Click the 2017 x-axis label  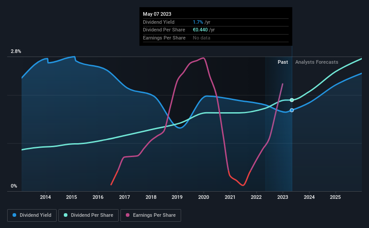124,197
